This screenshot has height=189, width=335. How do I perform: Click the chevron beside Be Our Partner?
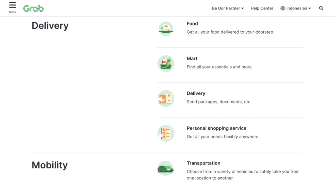[x=242, y=8]
